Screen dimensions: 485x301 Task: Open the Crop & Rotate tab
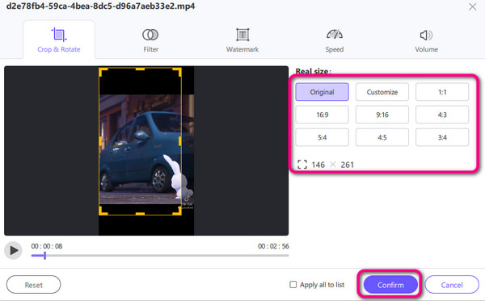pos(59,40)
